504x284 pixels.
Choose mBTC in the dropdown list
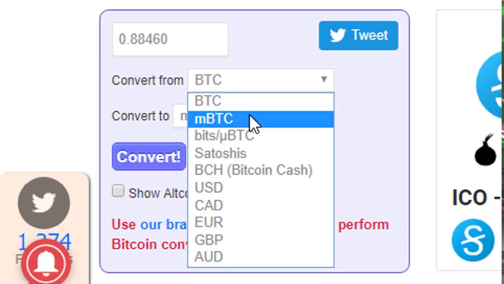pyautogui.click(x=214, y=119)
